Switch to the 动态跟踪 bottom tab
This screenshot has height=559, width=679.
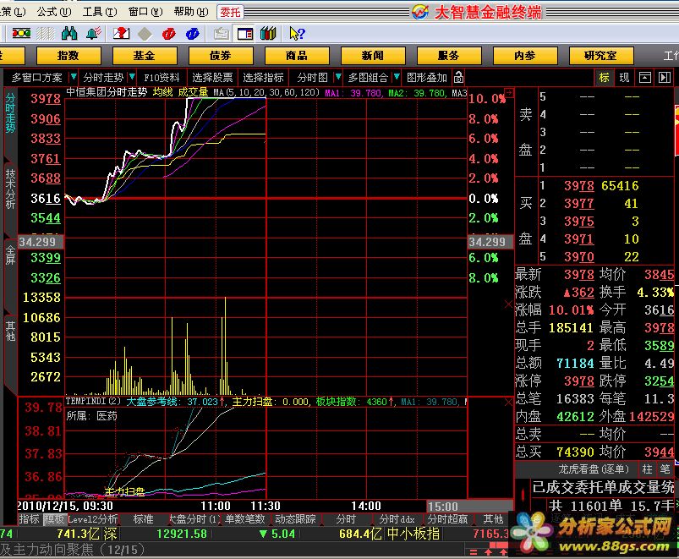pyautogui.click(x=295, y=519)
